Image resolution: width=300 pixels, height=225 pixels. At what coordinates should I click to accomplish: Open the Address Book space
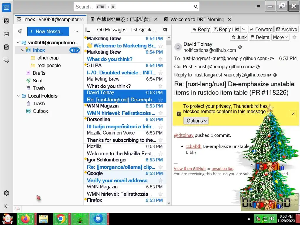(6, 21)
